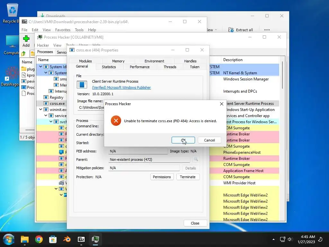Open the more options ellipsis in Downloads
This screenshot has width=329, height=247.
pos(267,30)
